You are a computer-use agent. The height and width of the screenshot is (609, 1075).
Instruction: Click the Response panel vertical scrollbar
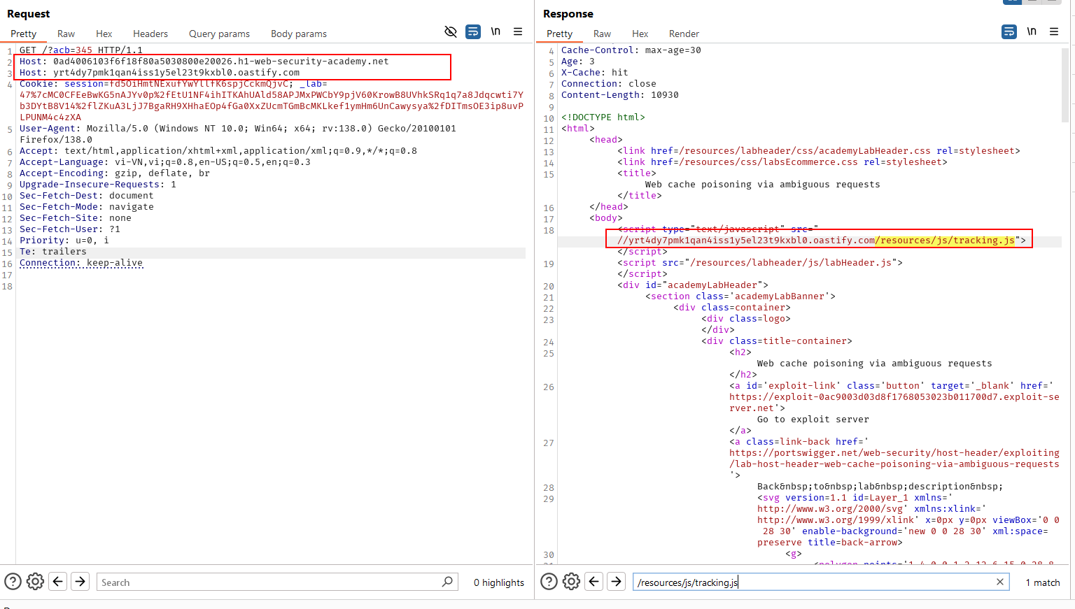point(1065,85)
